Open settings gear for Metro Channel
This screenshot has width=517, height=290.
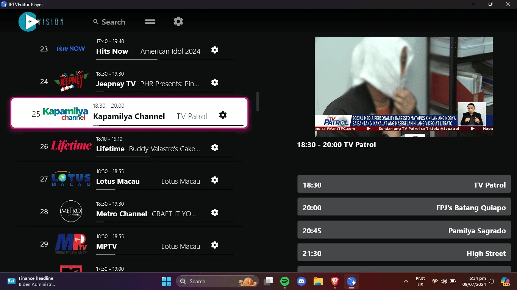coord(215,212)
